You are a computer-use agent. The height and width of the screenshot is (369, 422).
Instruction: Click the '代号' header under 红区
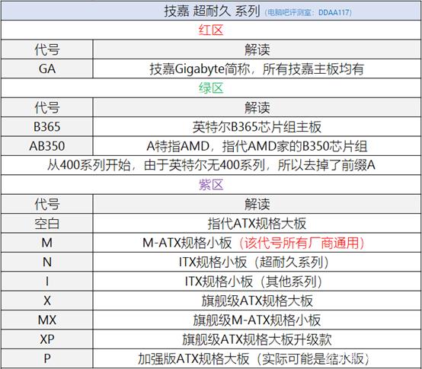pos(47,49)
